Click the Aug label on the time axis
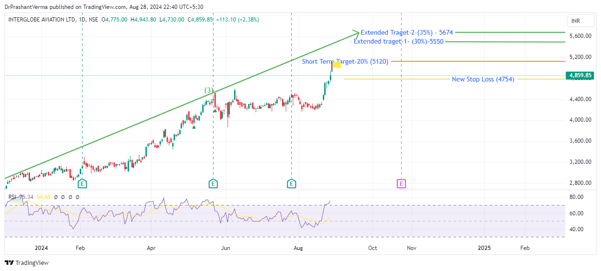 (297, 247)
